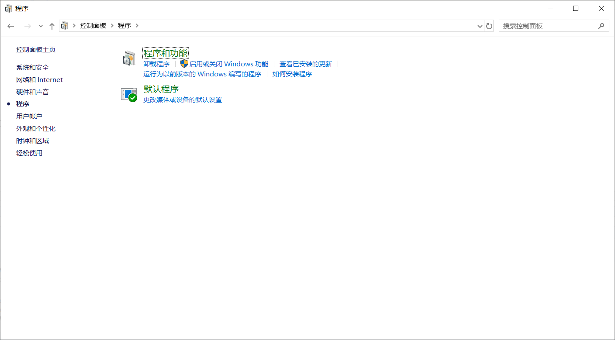Open 外观和个性化 category in sidebar

(x=36, y=128)
